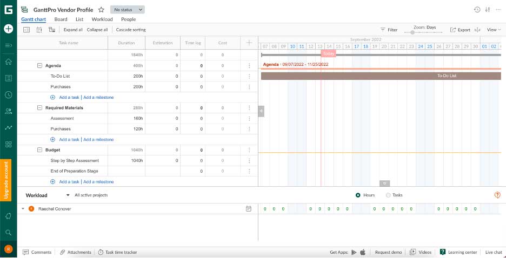Image resolution: width=506 pixels, height=258 pixels.
Task: Collapse the Agenda group
Action: tap(39, 66)
